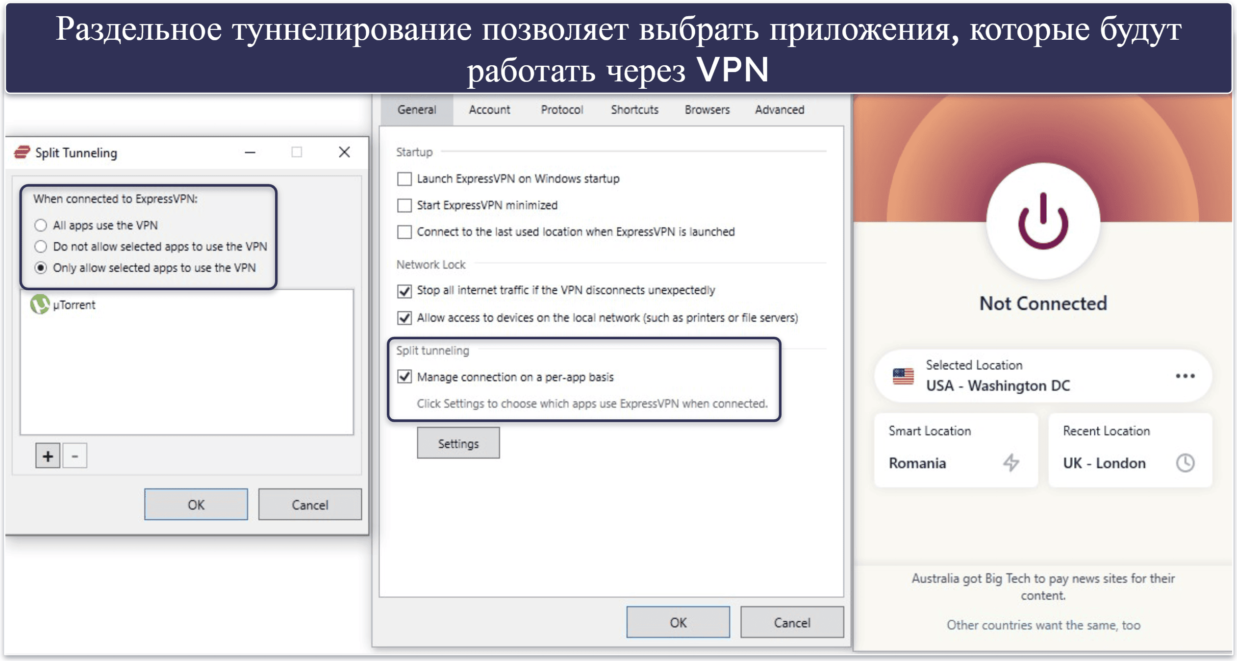Open the three-dot menu for Selected Location
Viewport: 1237px width, 661px height.
tap(1185, 376)
